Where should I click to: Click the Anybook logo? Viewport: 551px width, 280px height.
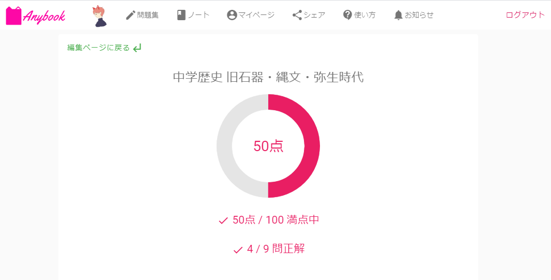point(35,16)
